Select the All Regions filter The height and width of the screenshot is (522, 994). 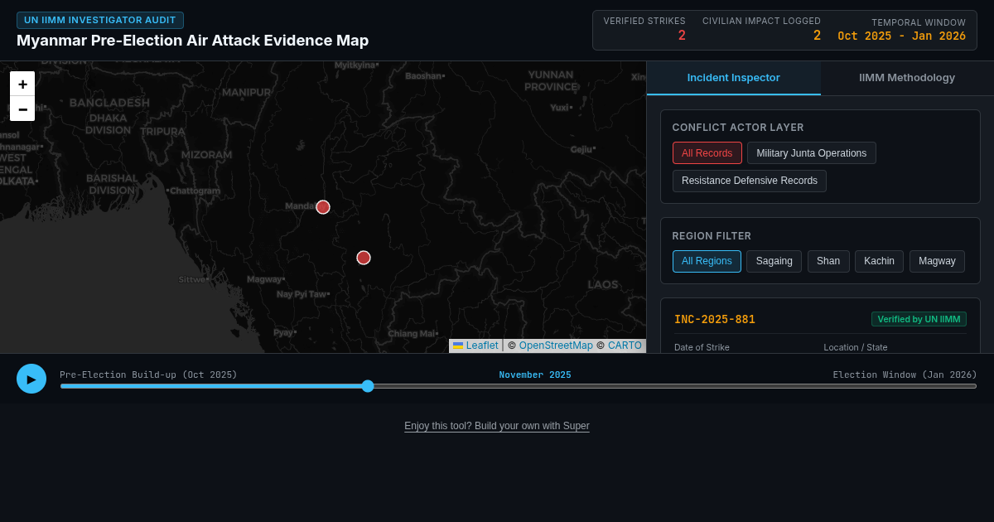707,261
